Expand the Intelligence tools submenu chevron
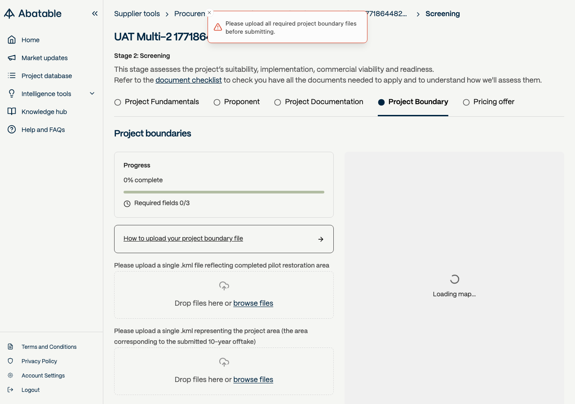This screenshot has width=575, height=404. coord(92,93)
